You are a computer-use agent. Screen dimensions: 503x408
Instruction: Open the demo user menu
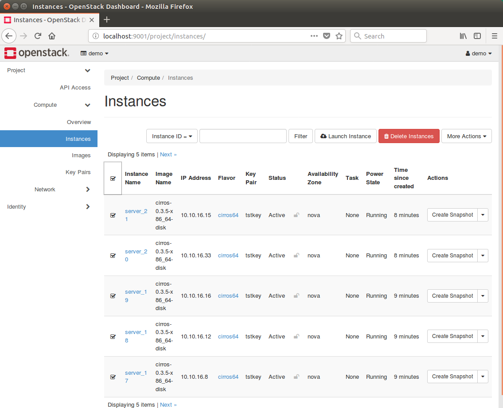pos(479,53)
